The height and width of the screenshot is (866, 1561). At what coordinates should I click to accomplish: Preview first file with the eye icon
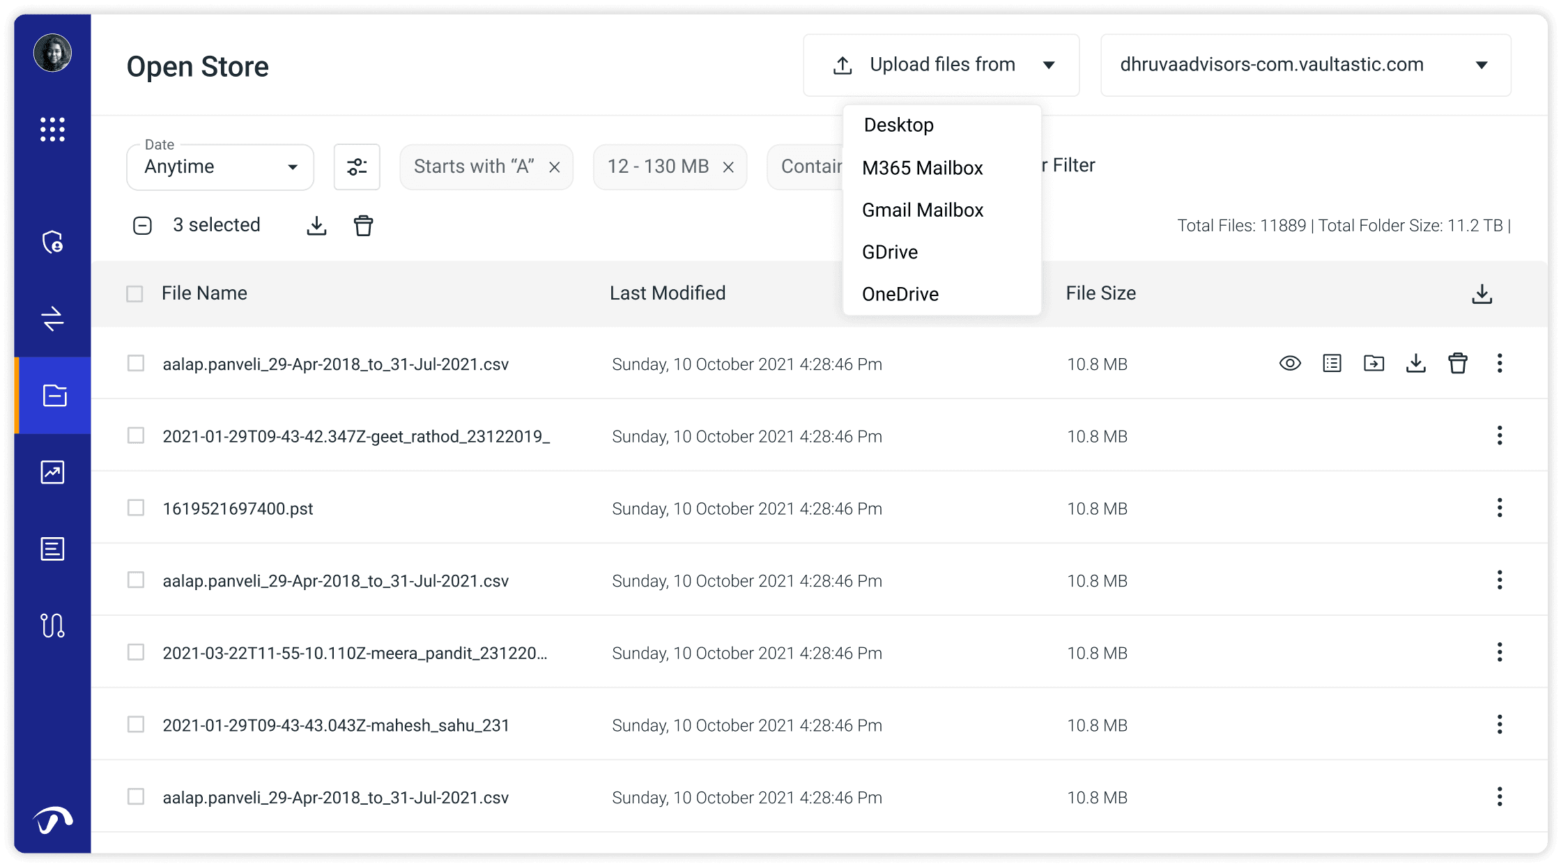point(1290,364)
